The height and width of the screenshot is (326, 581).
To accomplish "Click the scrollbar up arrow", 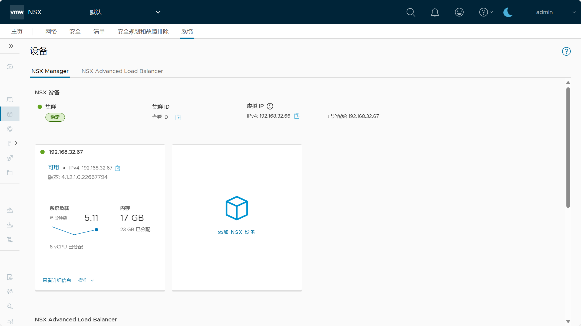I will point(568,83).
